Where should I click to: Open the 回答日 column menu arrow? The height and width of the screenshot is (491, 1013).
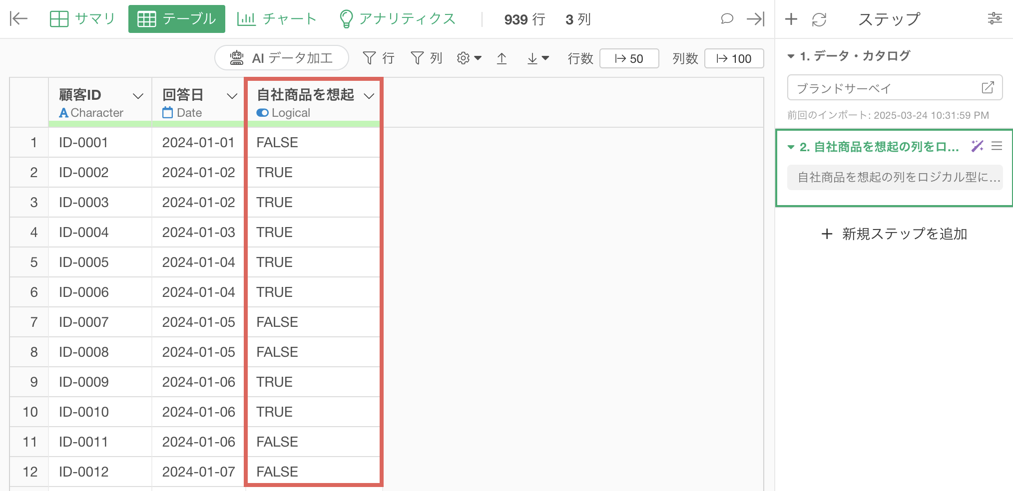tap(232, 96)
